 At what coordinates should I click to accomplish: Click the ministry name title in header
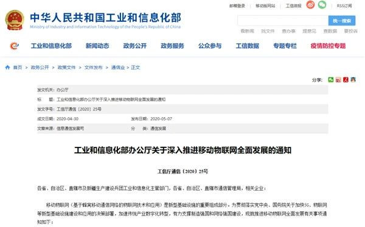click(x=105, y=18)
